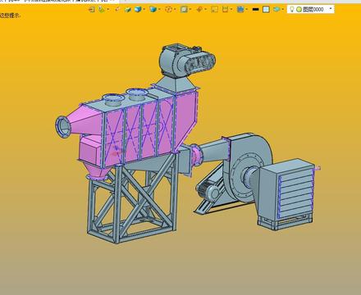Expand arrow beside teal shape icon

283,10
